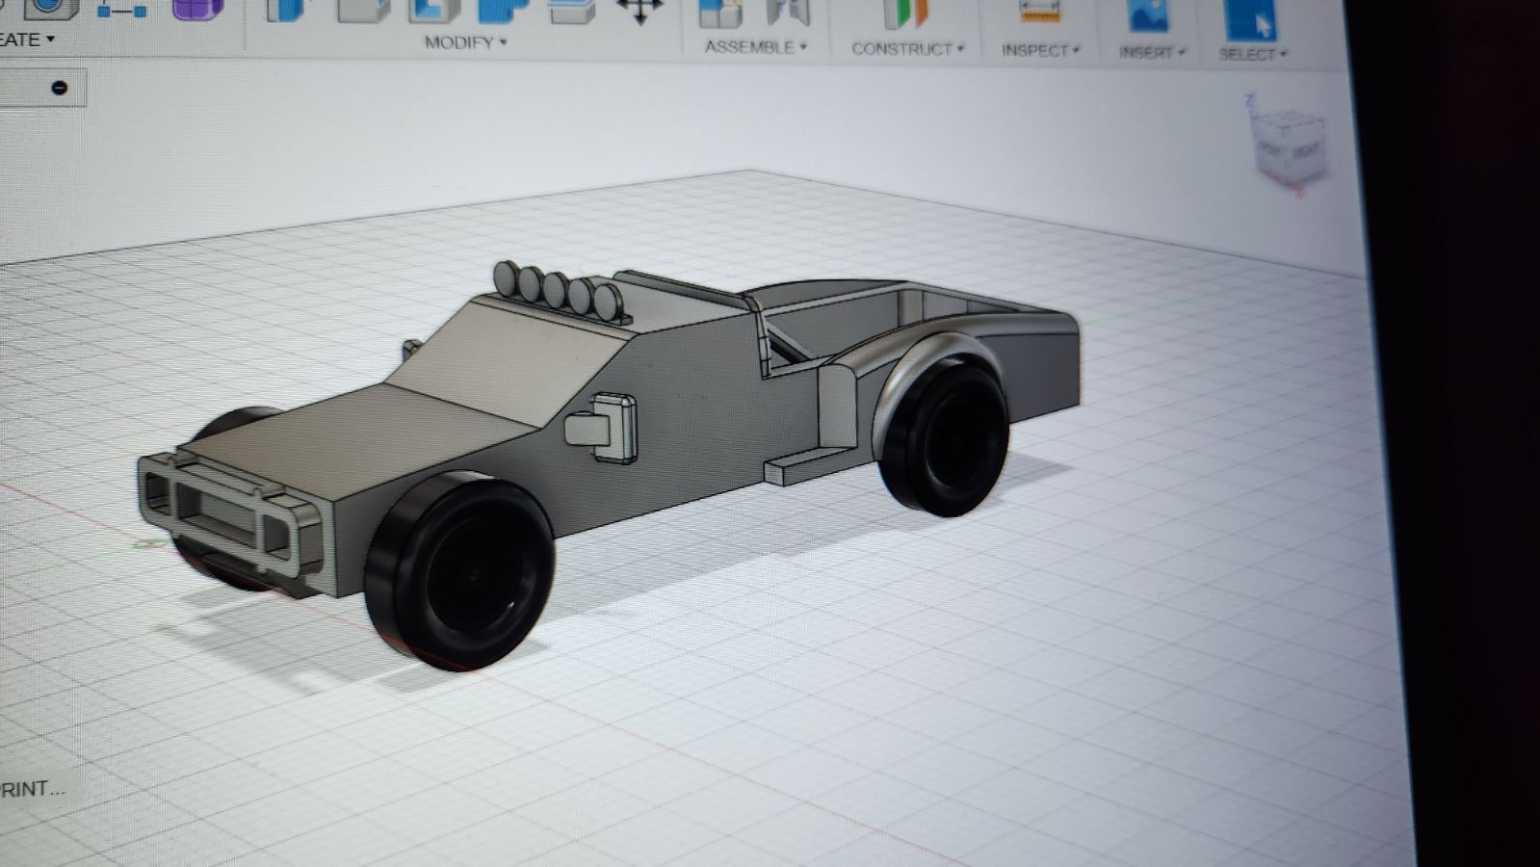Open the CONSTRUCT dropdown menu

pos(906,48)
